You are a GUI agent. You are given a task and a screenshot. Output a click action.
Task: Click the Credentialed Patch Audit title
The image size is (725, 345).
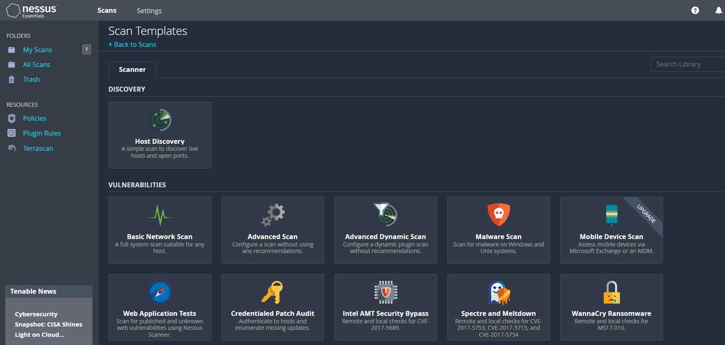[x=272, y=313]
